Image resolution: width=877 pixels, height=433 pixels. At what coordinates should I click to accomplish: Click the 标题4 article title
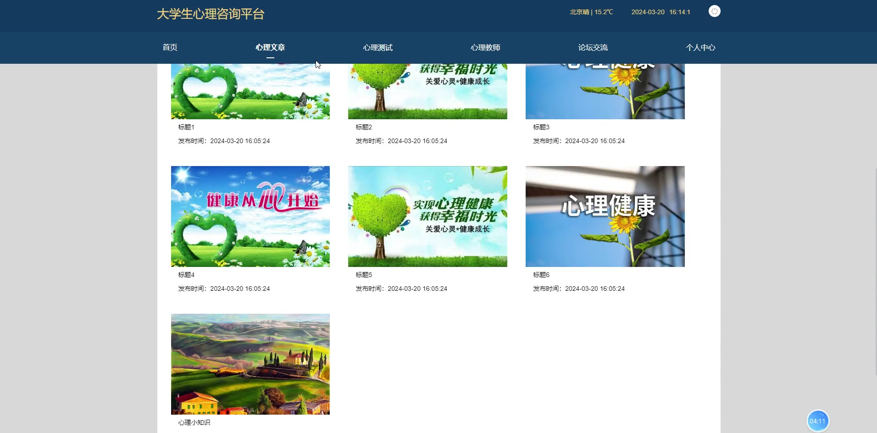coord(186,275)
